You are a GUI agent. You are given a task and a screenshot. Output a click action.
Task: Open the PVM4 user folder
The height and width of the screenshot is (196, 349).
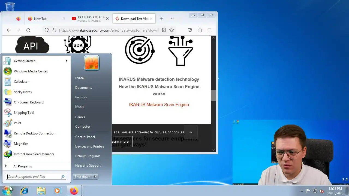(x=91, y=78)
